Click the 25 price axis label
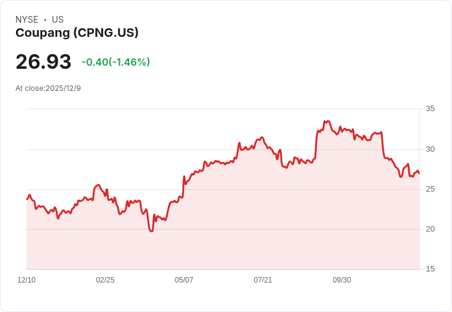The width and height of the screenshot is (452, 312). click(430, 189)
